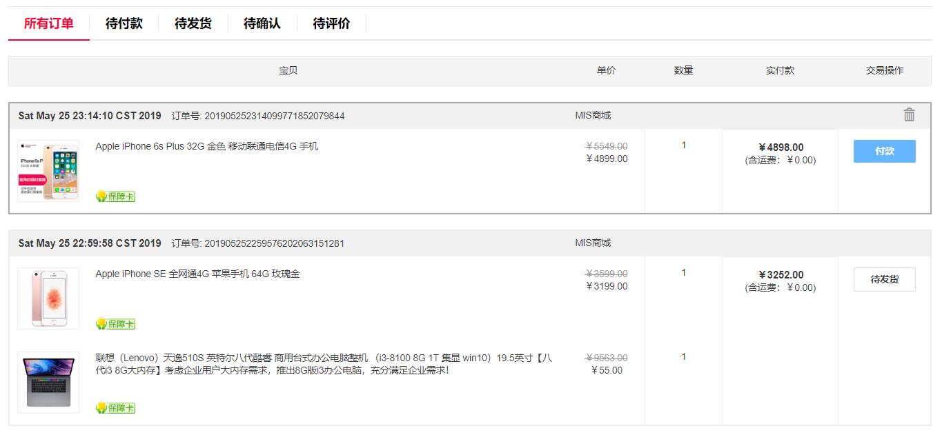
Task: Click the 待发货 status button
Action: (884, 279)
